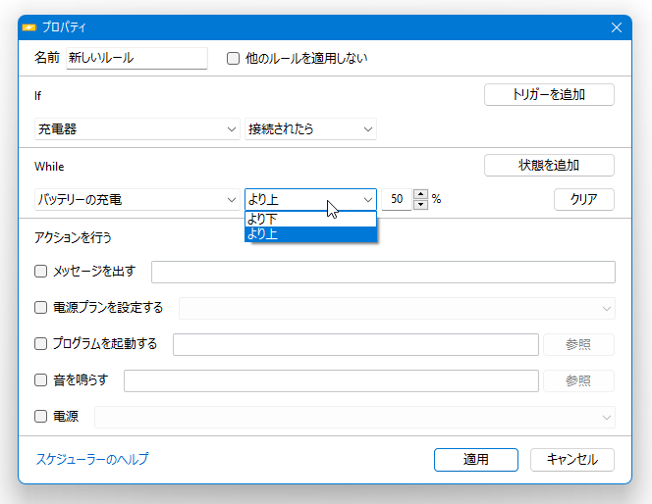Decrease the battery percentage with down arrow
This screenshot has height=504, width=652.
click(421, 205)
